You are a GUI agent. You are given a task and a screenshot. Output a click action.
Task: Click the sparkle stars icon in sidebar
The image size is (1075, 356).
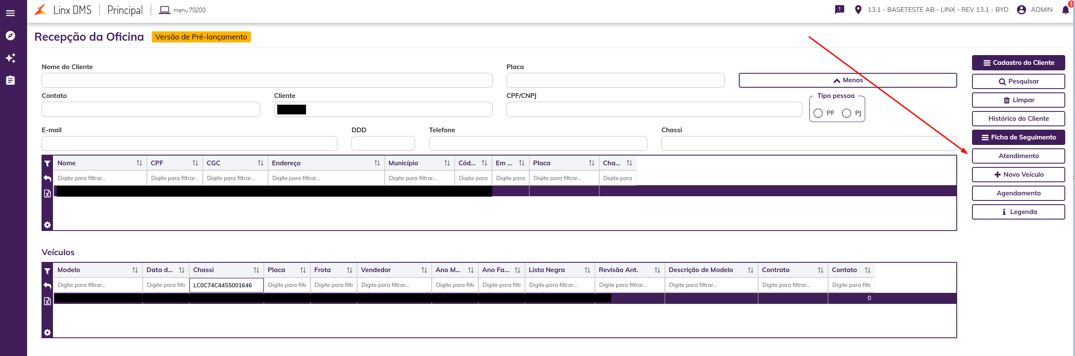11,58
